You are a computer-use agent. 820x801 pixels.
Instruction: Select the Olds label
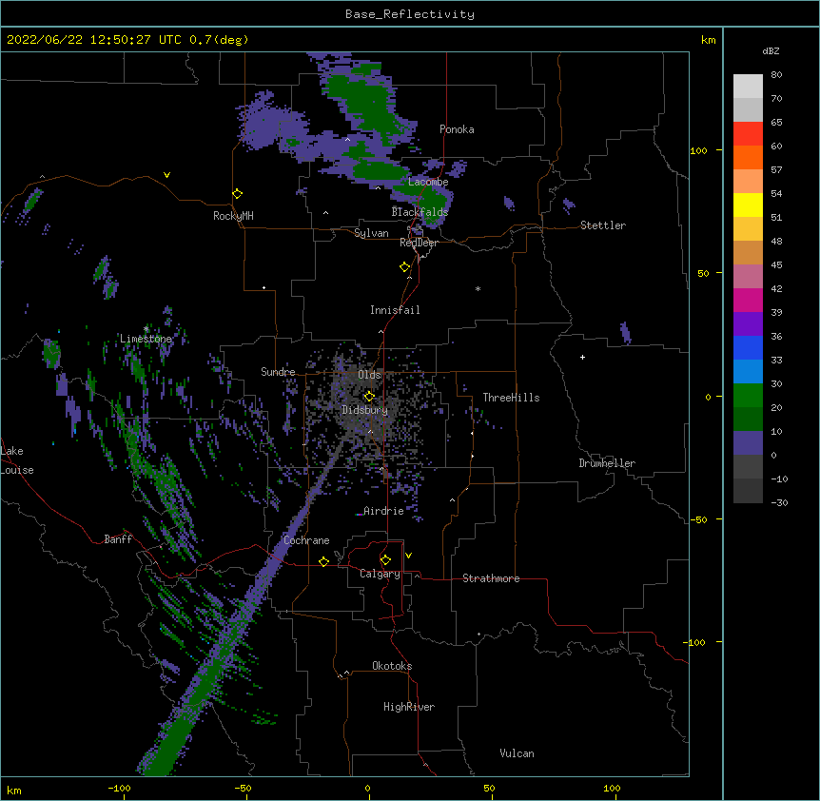[369, 375]
